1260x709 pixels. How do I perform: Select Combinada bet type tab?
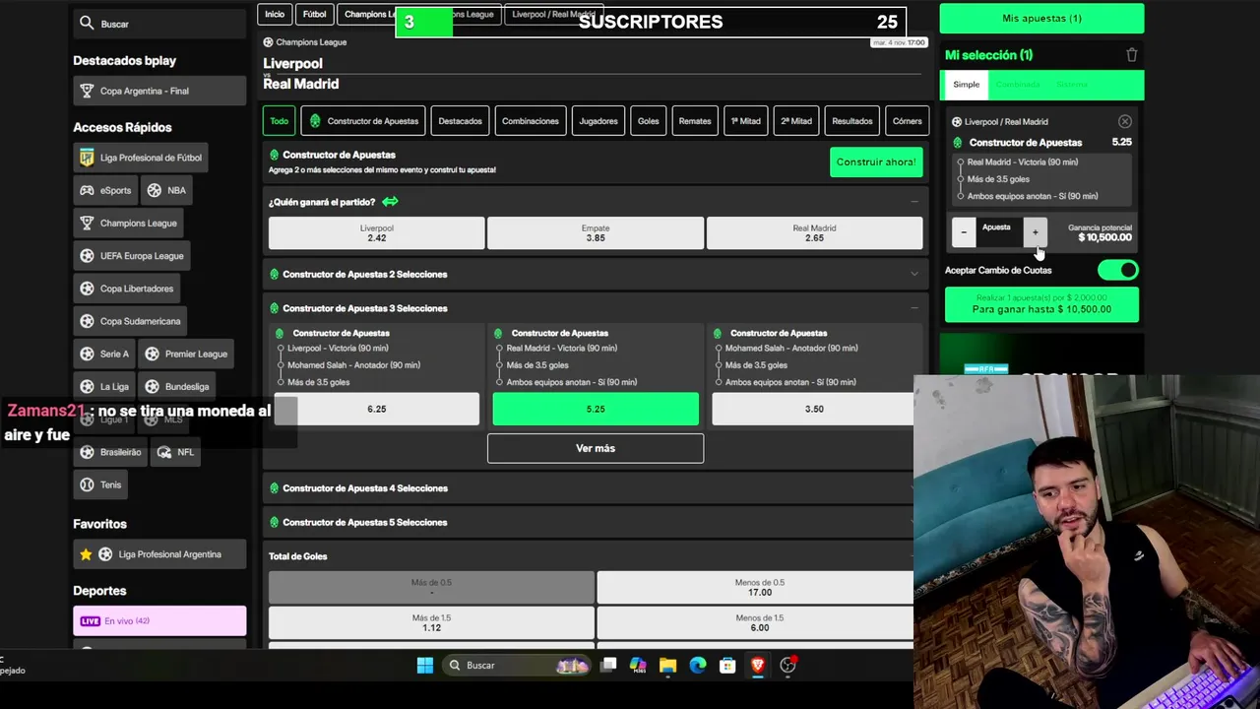click(1018, 85)
